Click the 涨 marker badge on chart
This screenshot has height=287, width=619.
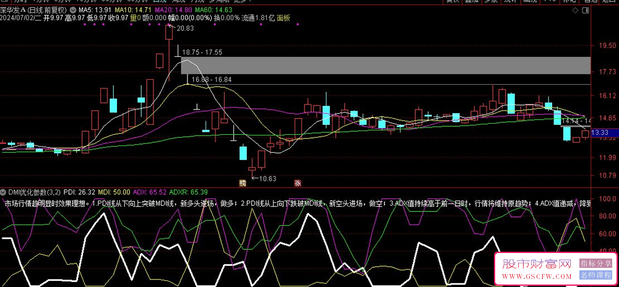(297, 183)
